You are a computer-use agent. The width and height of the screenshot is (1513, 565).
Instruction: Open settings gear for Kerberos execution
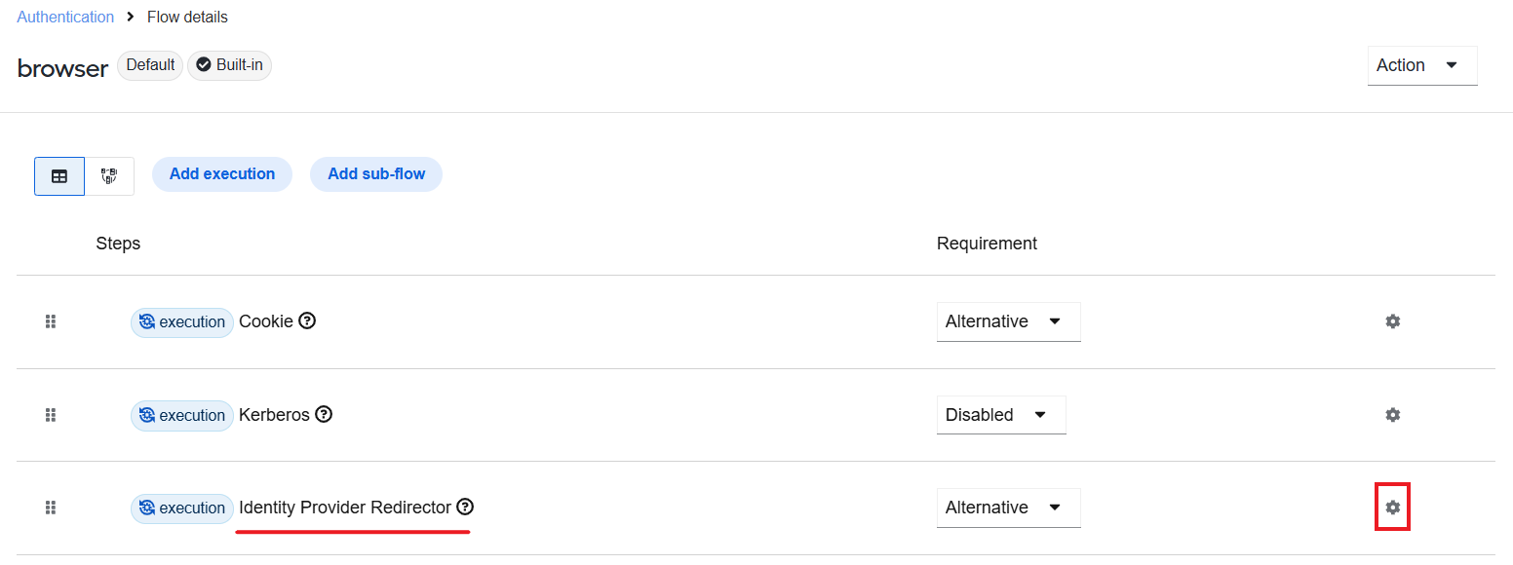coord(1392,415)
